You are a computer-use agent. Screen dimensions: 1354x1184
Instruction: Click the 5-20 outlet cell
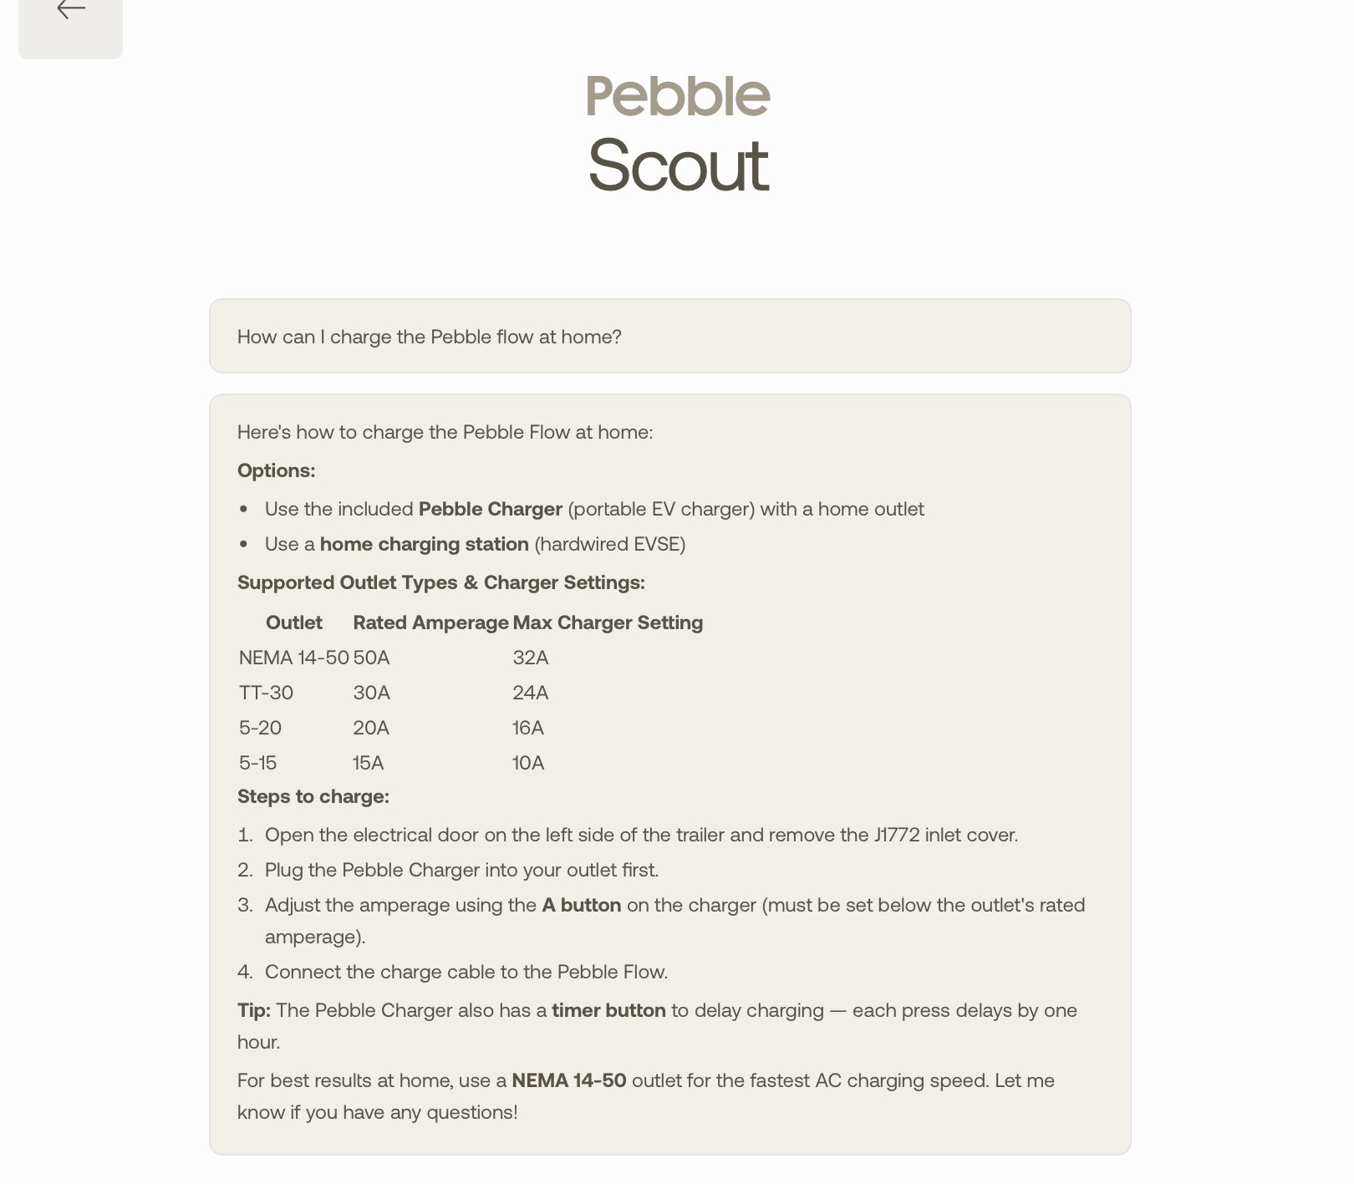[x=260, y=728]
